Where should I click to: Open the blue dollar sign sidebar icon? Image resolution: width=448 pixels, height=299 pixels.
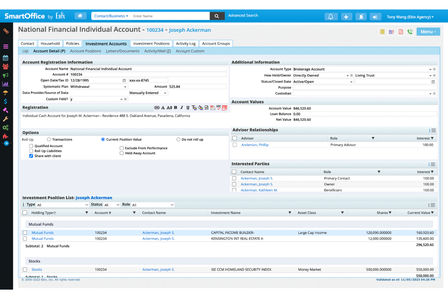tap(5, 101)
